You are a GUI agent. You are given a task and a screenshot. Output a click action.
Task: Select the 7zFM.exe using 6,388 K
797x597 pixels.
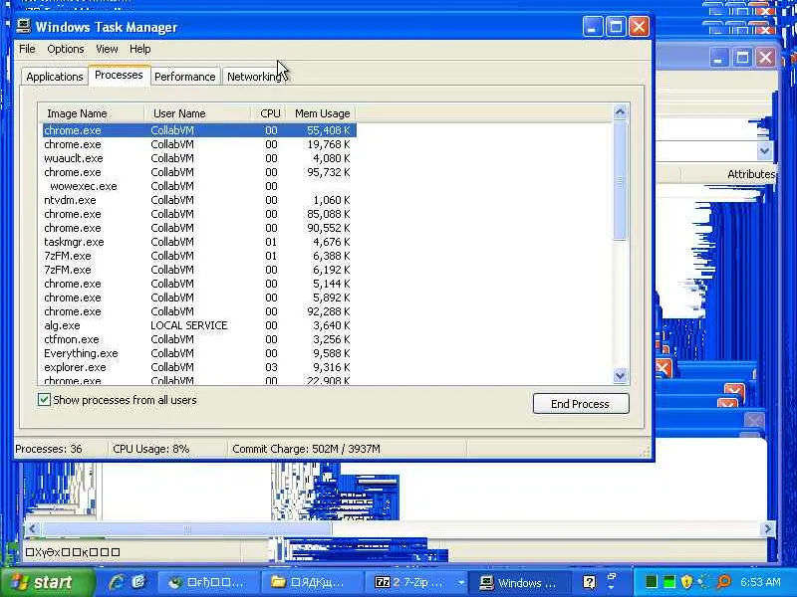click(199, 256)
